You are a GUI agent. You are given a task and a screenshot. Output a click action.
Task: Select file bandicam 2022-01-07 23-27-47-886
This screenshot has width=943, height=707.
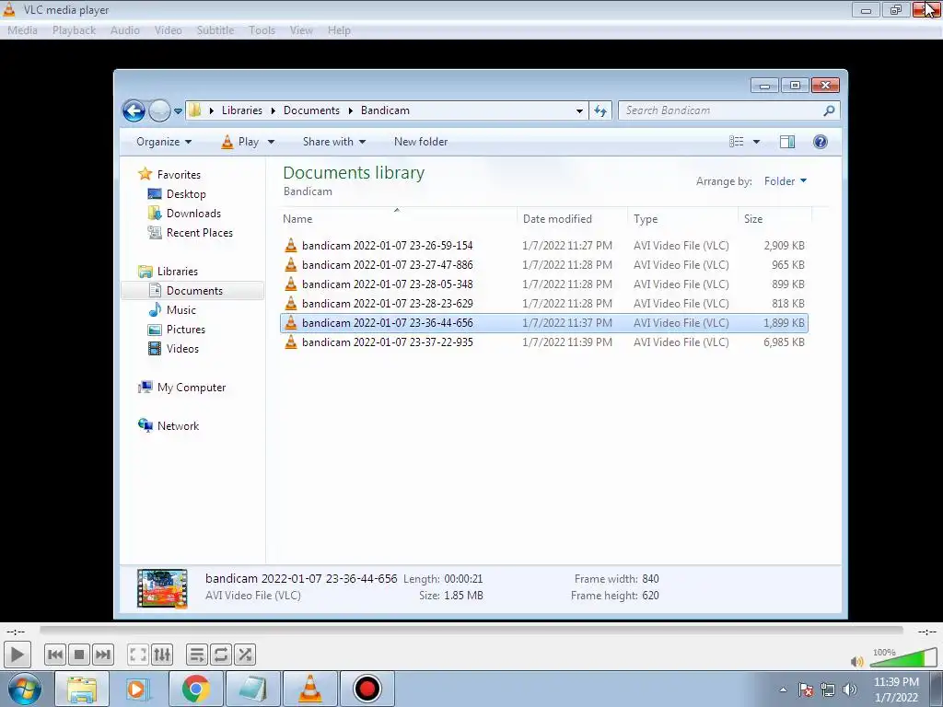coord(543,264)
